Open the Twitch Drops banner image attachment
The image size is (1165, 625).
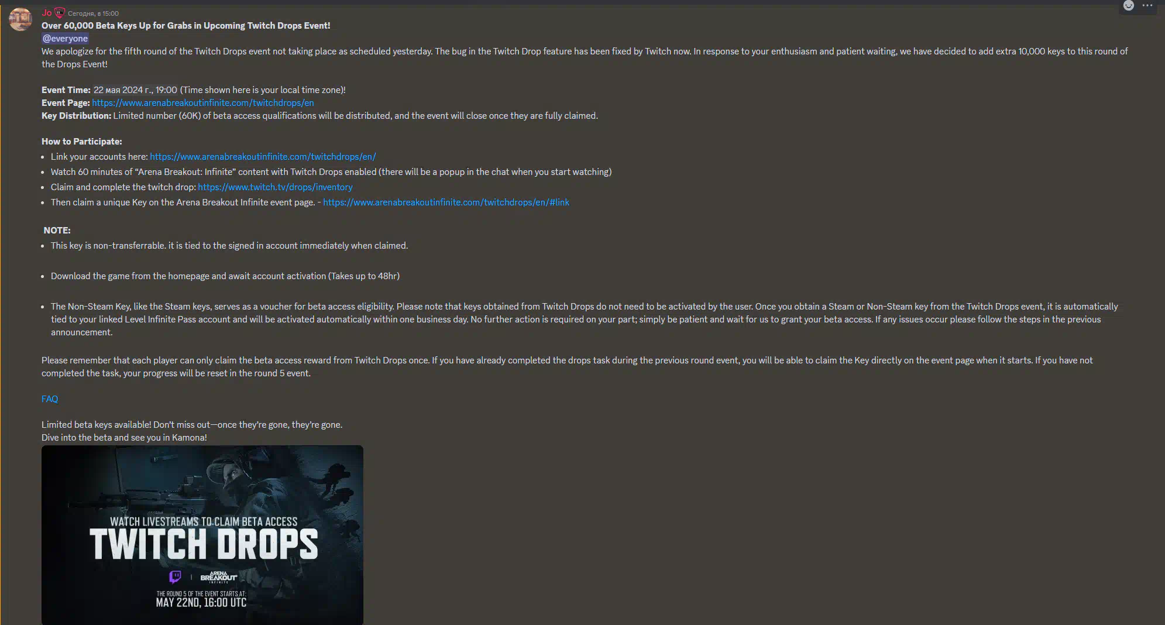(202, 535)
